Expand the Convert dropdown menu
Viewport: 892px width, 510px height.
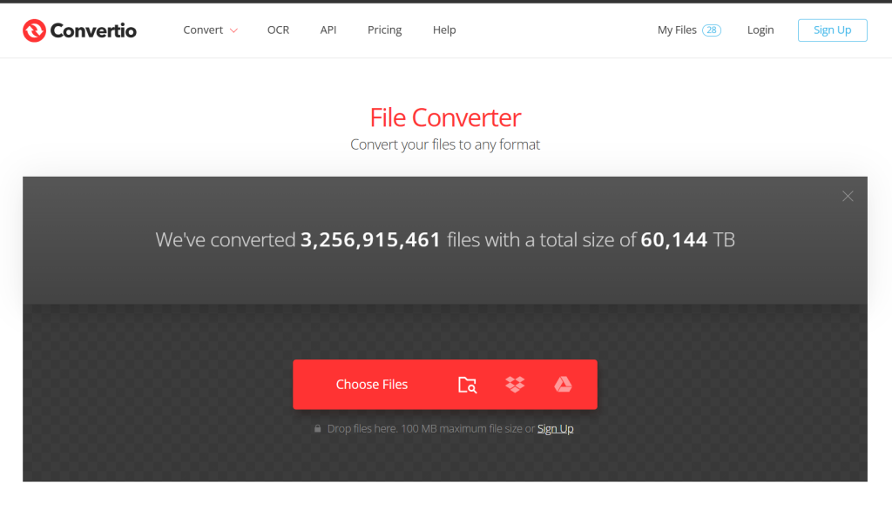click(210, 30)
